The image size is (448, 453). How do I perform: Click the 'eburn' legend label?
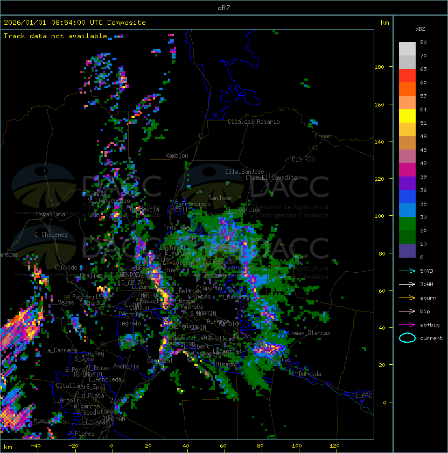pos(428,298)
